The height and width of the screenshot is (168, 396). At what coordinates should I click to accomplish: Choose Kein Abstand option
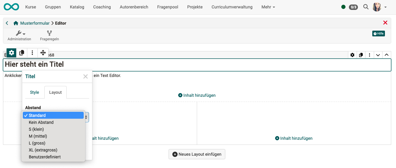tap(53, 122)
